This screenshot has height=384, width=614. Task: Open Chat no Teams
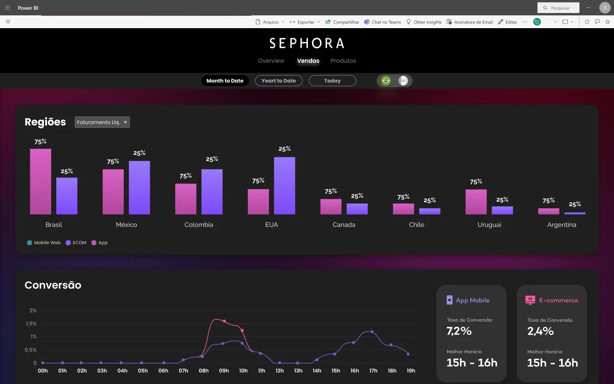(382, 22)
